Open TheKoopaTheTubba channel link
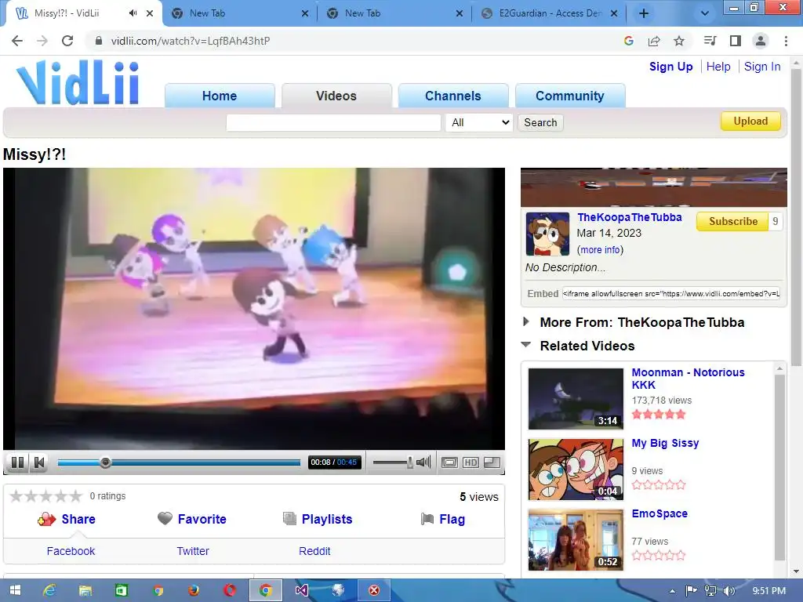The width and height of the screenshot is (803, 602). [630, 217]
